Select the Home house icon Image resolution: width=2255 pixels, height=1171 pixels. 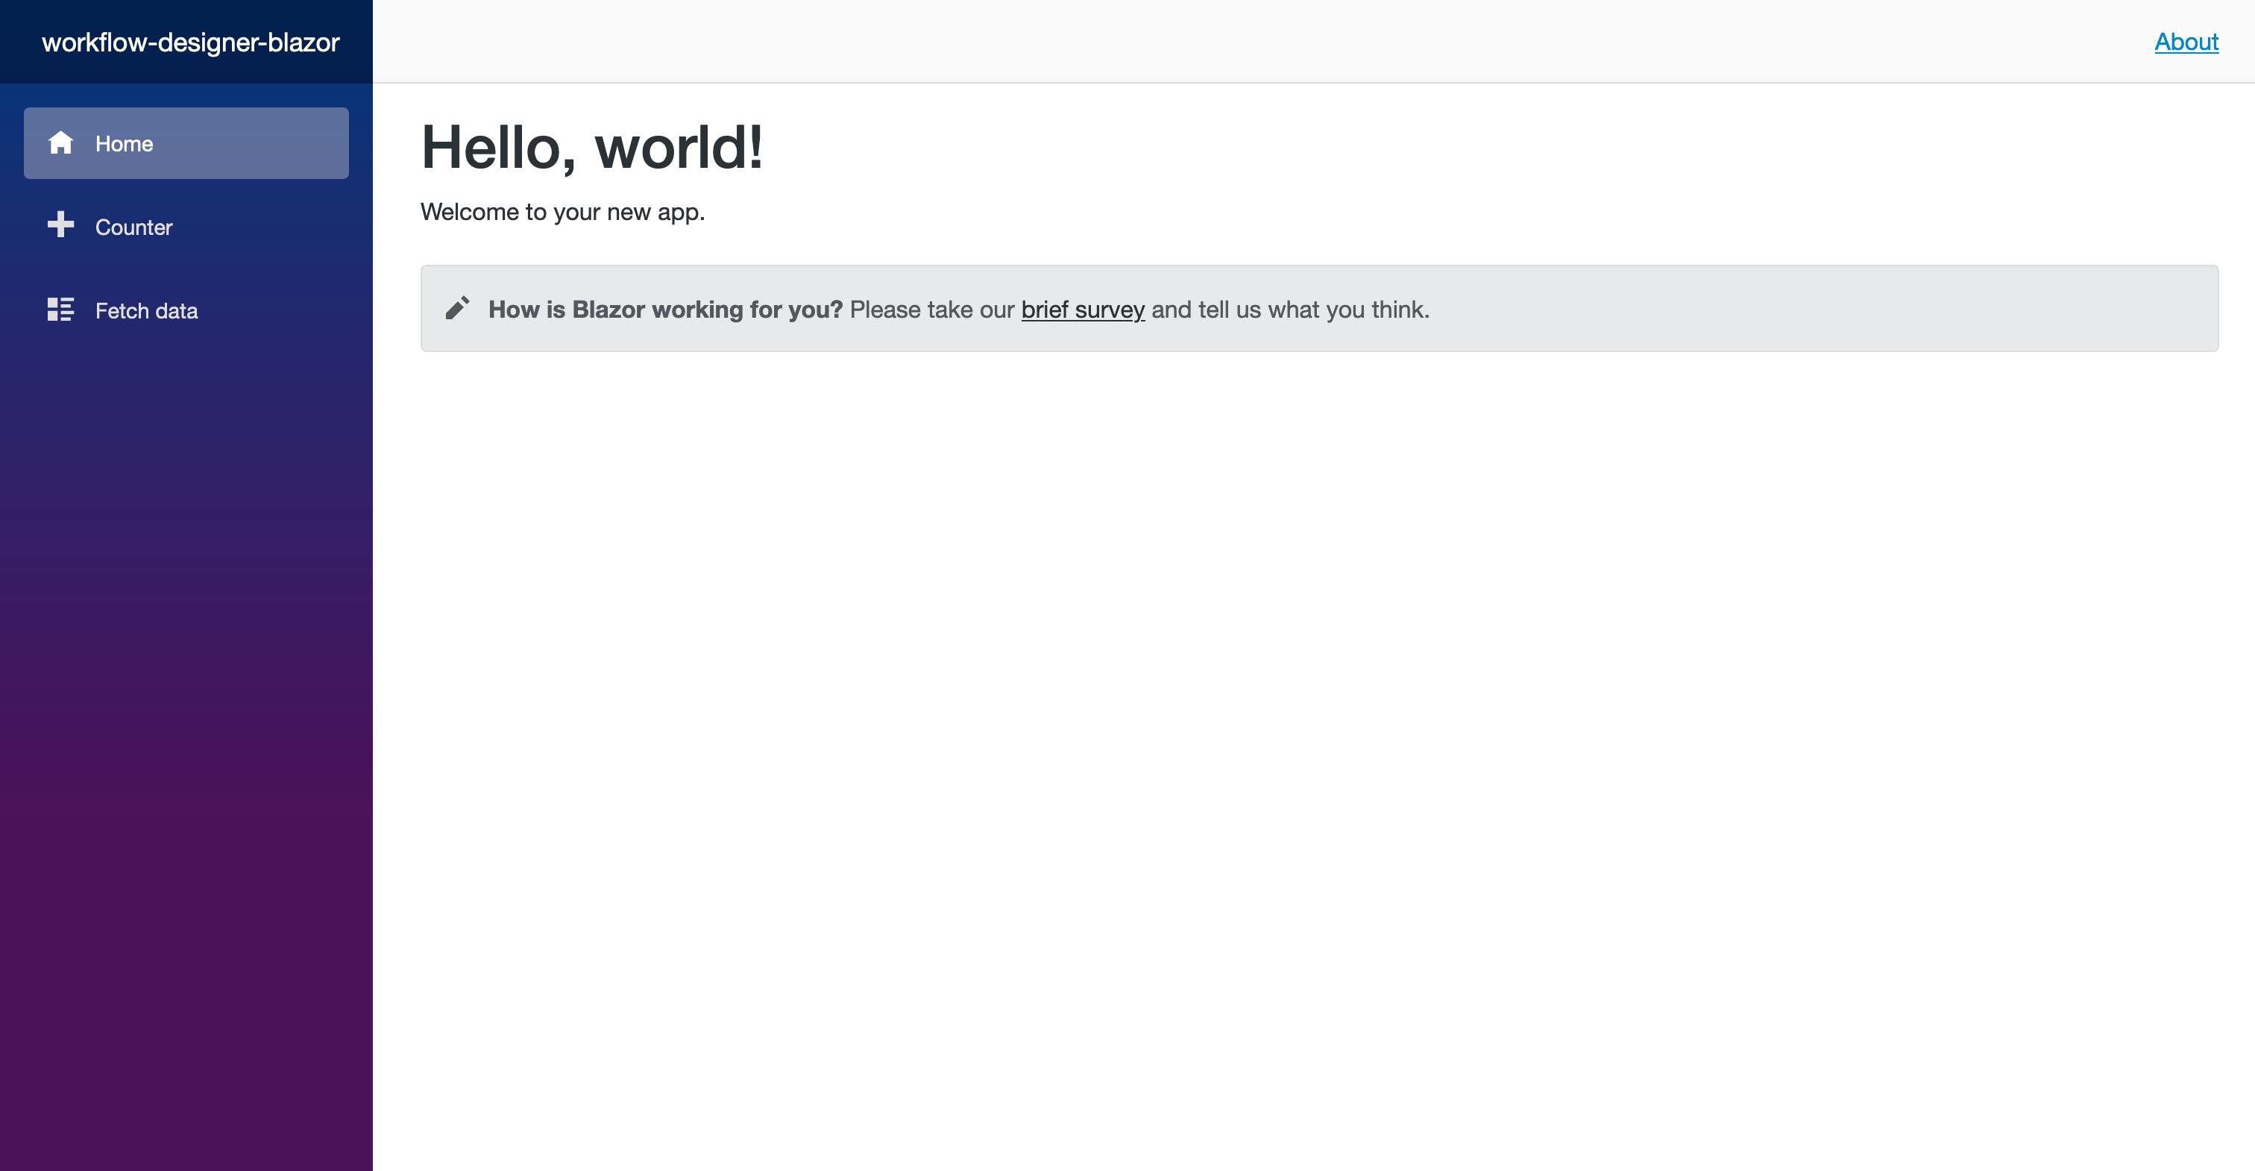coord(61,142)
